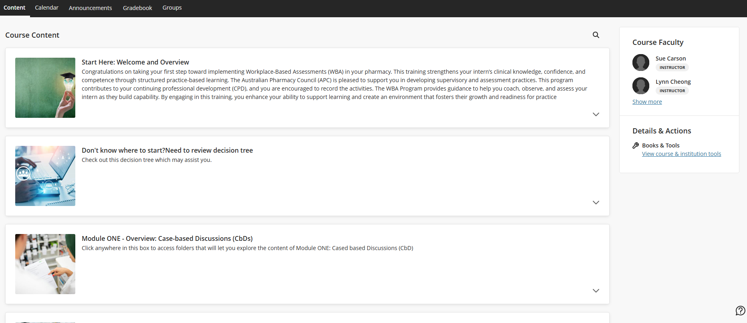Open the Groups tab
This screenshot has width=747, height=323.
172,8
